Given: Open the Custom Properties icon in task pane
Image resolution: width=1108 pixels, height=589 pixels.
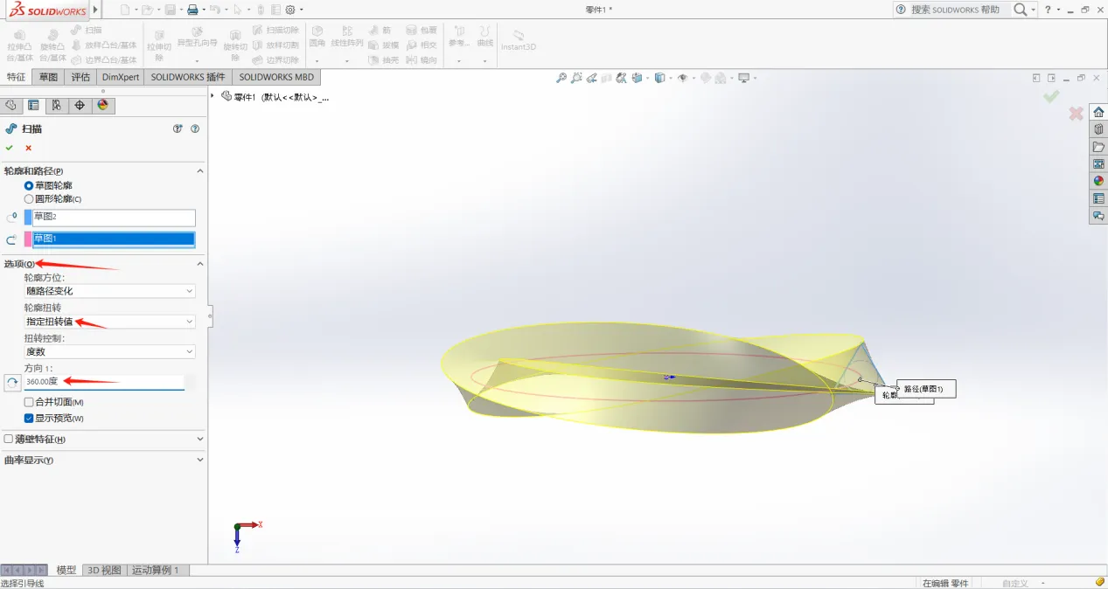Looking at the screenshot, I should pos(1098,198).
